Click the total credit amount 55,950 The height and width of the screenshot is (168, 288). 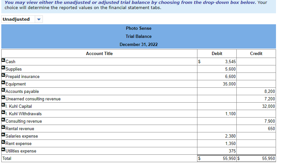tap(269, 159)
